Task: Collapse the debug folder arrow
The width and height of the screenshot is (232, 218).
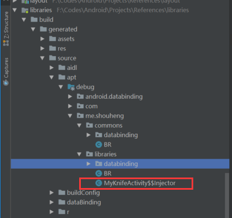Action: pyautogui.click(x=61, y=87)
